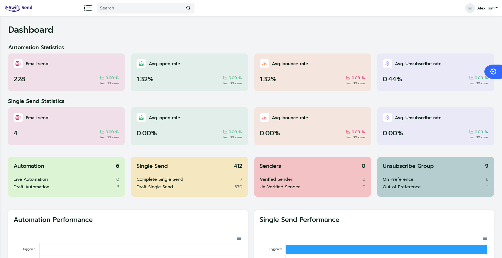Click Unsubscribe bell icon in Automation Statistics
The height and width of the screenshot is (258, 502).
click(x=387, y=64)
